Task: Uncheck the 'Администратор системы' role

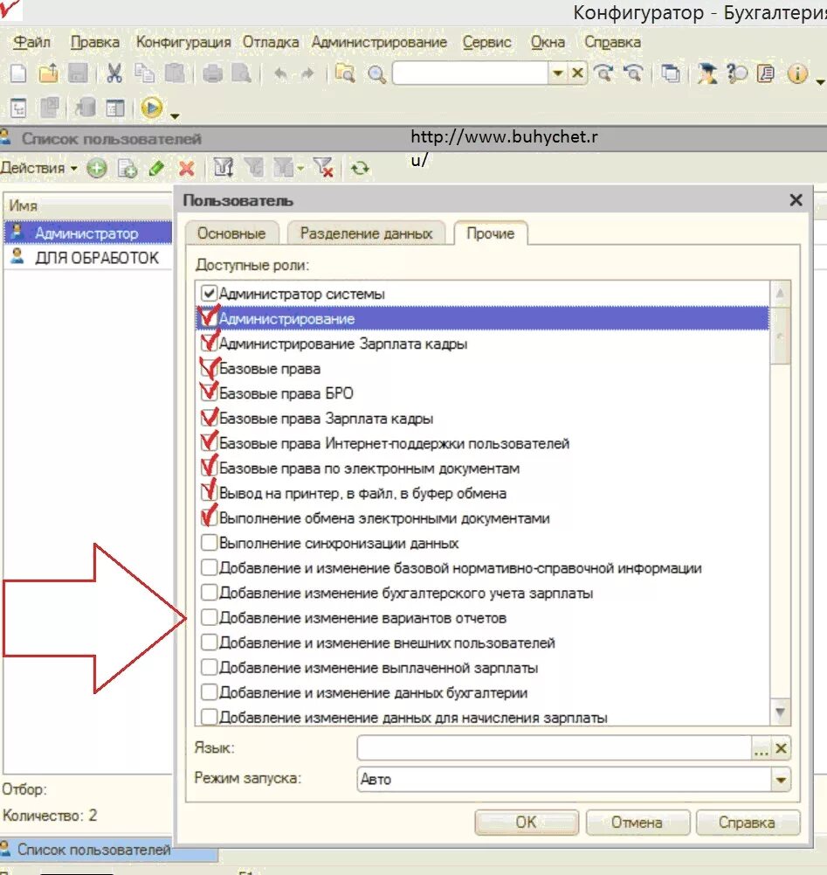Action: 209,293
